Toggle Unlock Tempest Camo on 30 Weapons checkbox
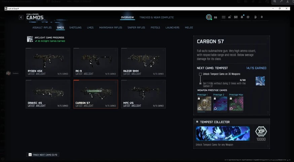 200,74
